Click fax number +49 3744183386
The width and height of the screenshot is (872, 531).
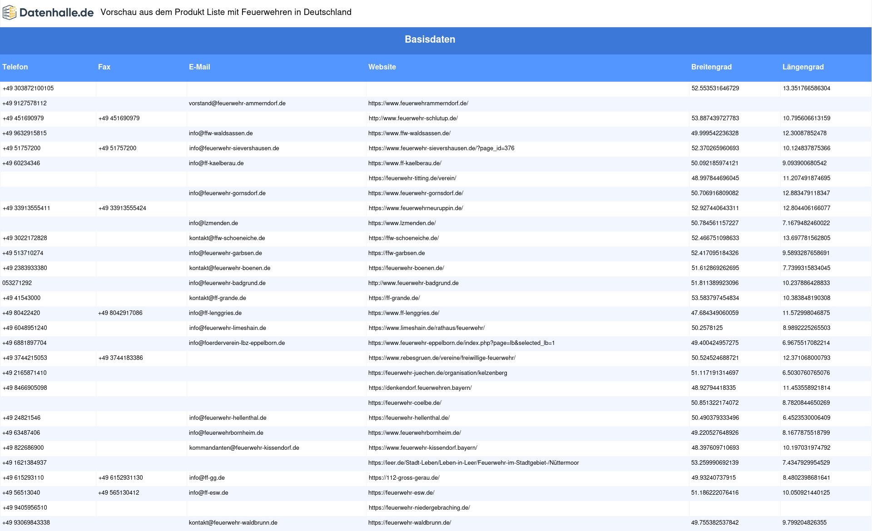click(x=120, y=358)
